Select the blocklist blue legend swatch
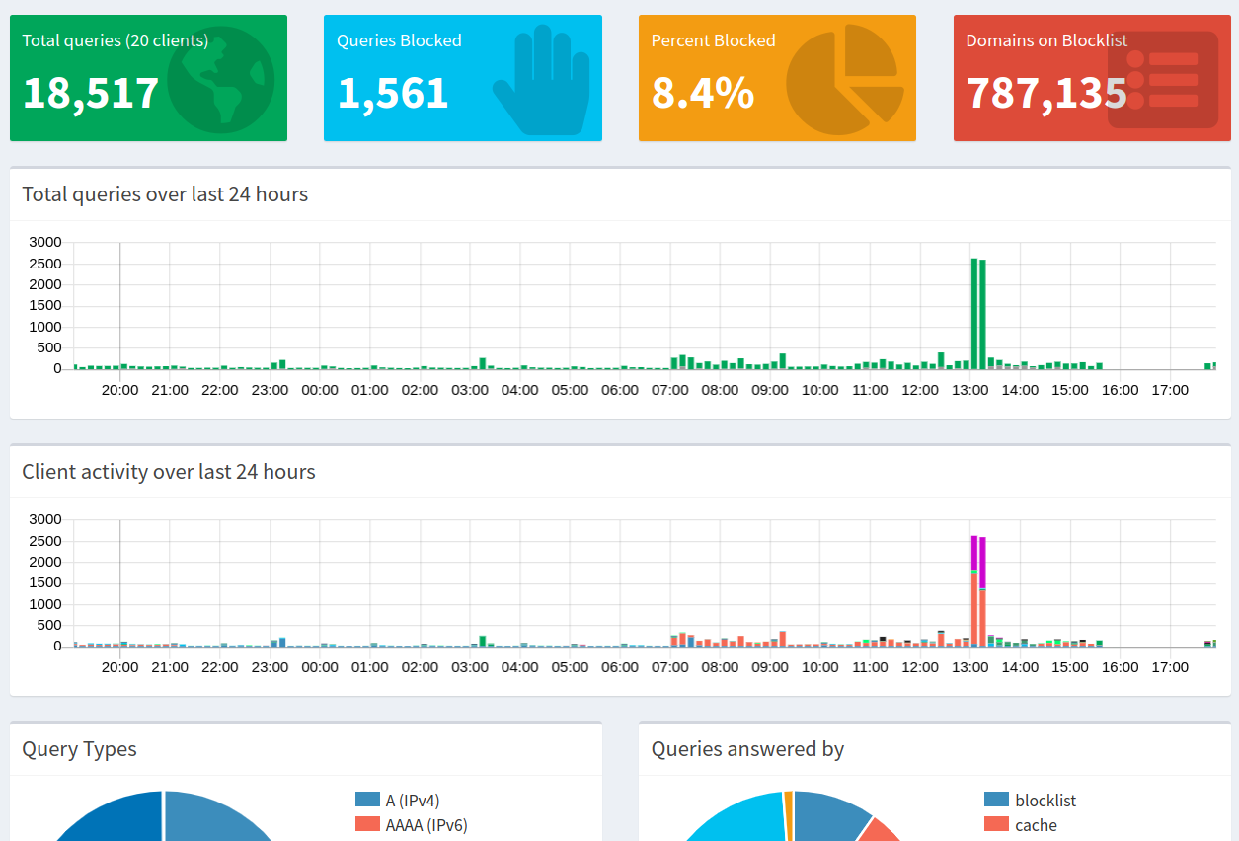 997,800
